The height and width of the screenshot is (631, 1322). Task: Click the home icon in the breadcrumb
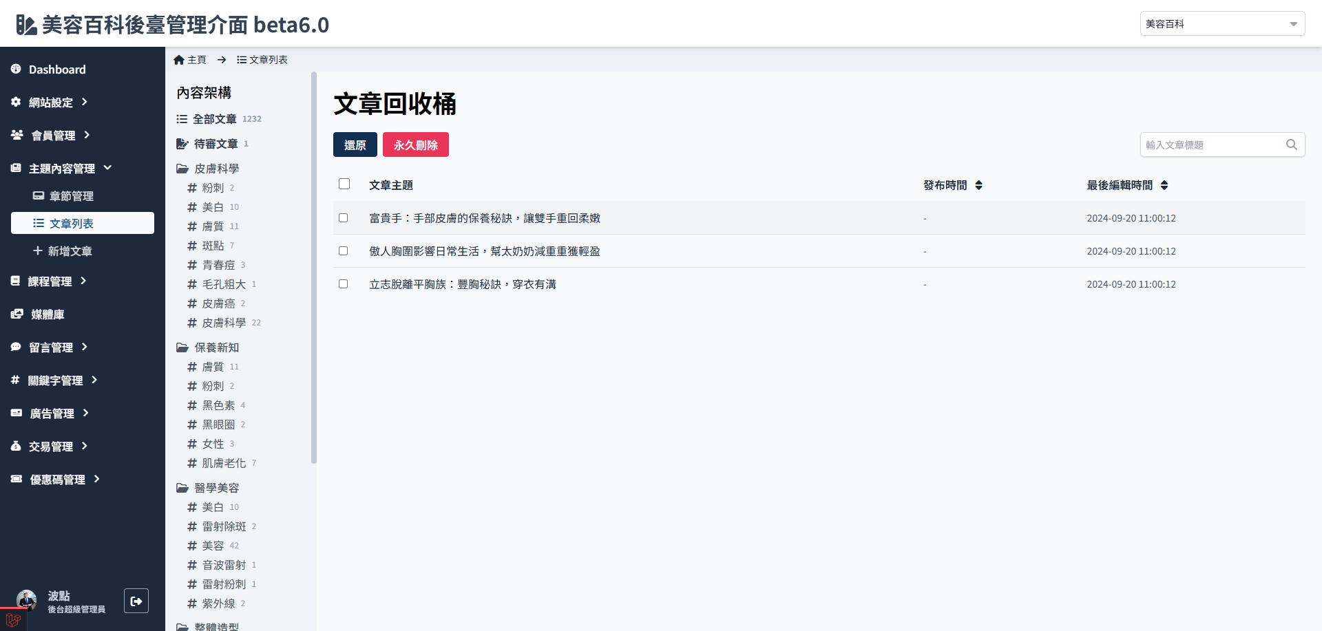(179, 60)
